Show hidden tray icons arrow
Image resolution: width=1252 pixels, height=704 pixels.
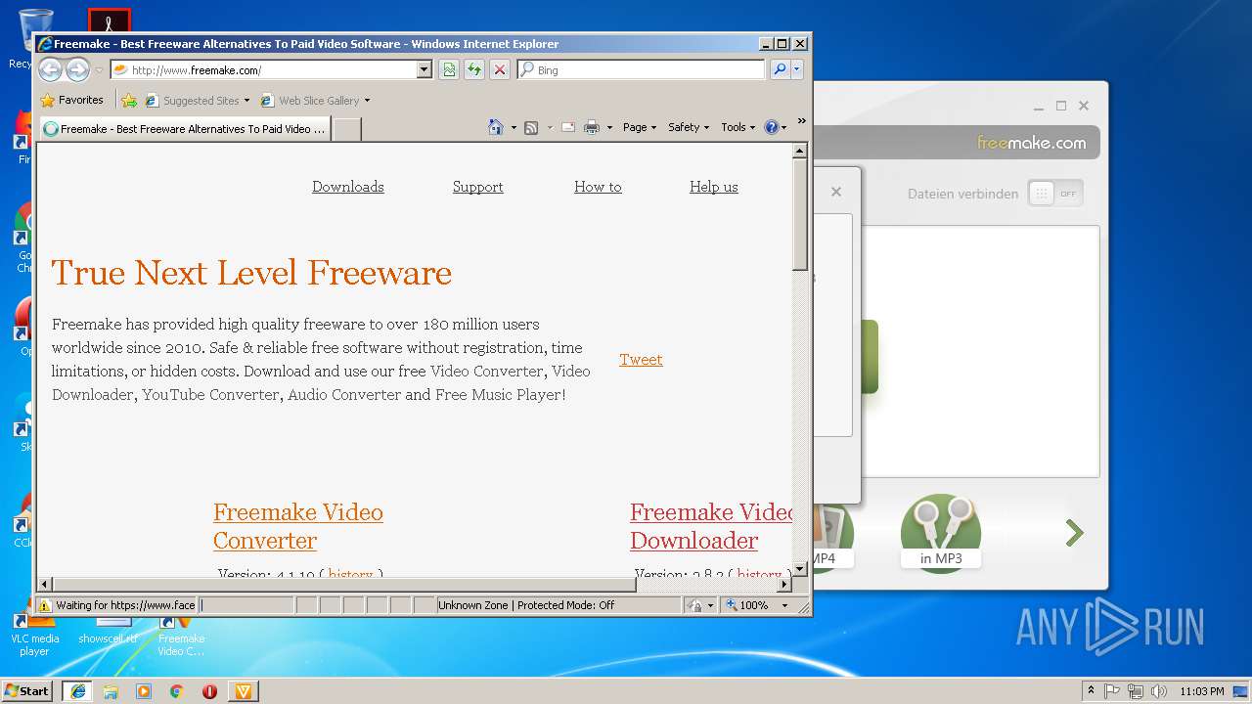point(1091,691)
